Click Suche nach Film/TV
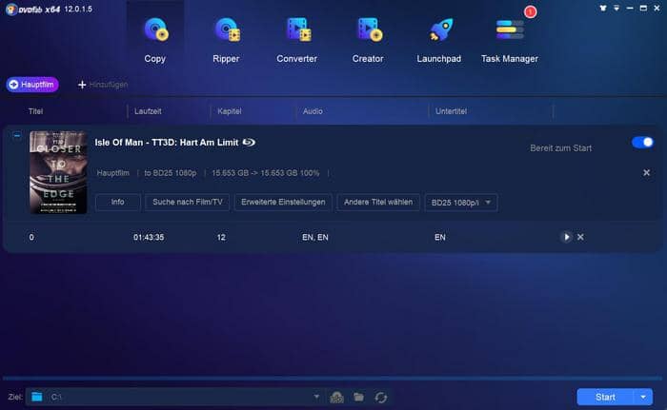Image resolution: width=667 pixels, height=410 pixels. (x=187, y=203)
